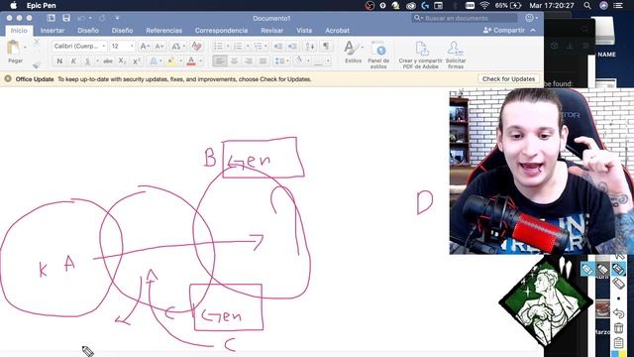This screenshot has width=634, height=357.
Task: Click the numbered list icon
Action: tap(238, 47)
